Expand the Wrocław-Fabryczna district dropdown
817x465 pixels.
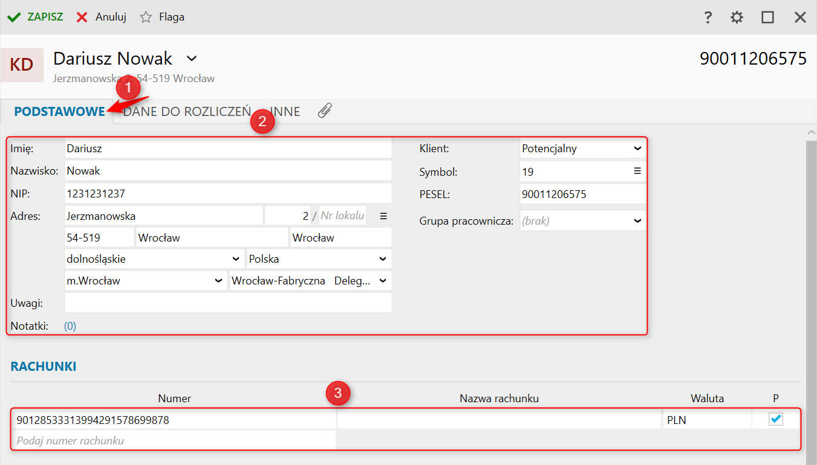[x=311, y=281]
